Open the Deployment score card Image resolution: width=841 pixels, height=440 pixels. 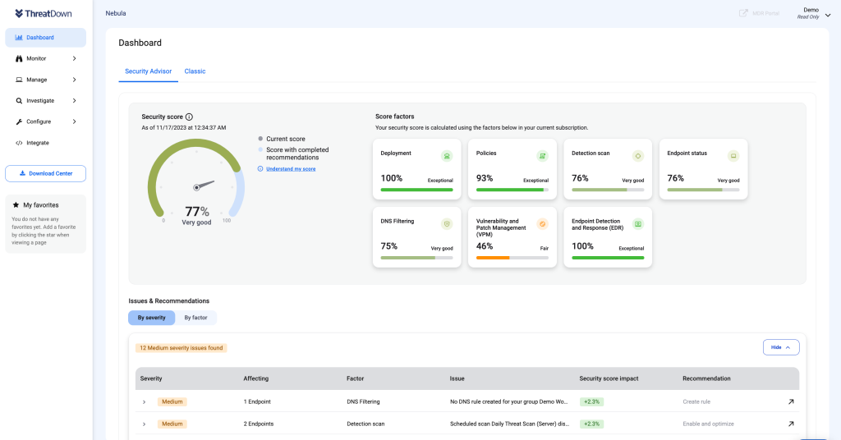tap(416, 169)
